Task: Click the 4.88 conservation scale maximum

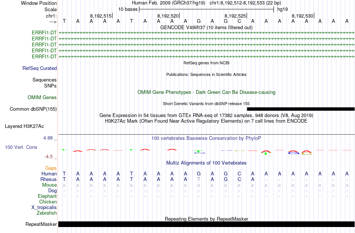Action: (x=48, y=138)
